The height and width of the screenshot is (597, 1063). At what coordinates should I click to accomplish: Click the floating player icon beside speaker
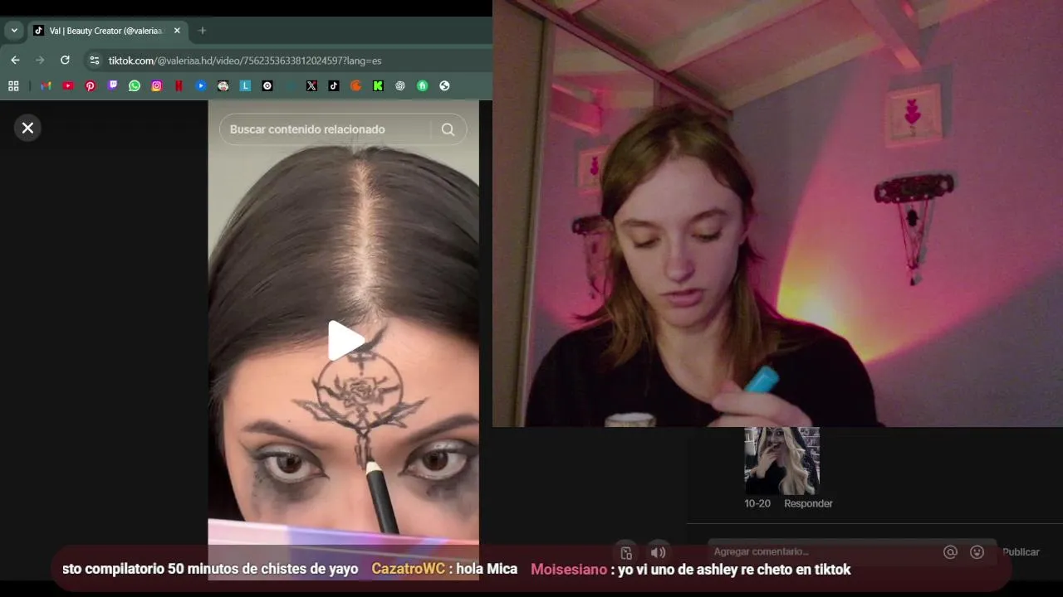click(626, 552)
